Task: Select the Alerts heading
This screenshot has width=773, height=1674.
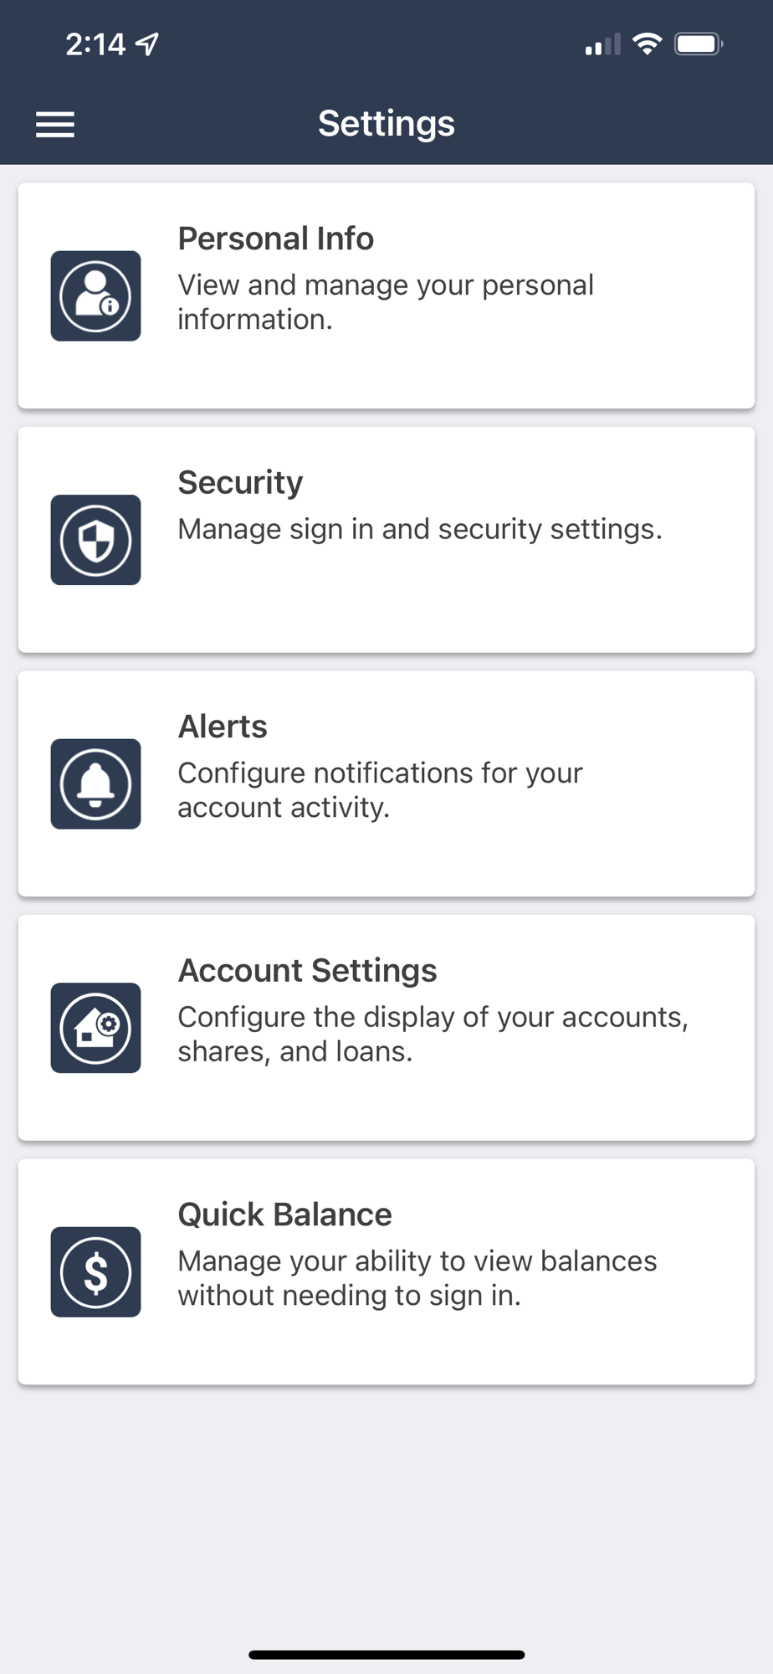Action: [223, 727]
